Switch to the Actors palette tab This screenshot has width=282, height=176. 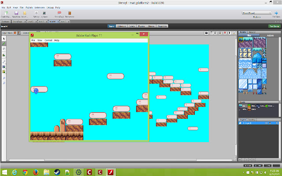tap(270, 36)
